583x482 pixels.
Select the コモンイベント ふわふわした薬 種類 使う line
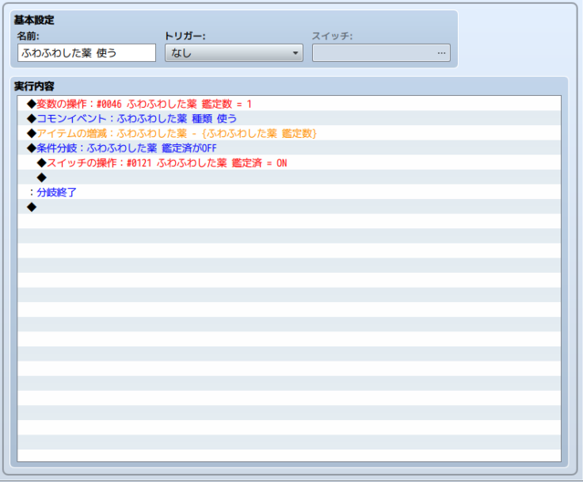click(x=289, y=119)
